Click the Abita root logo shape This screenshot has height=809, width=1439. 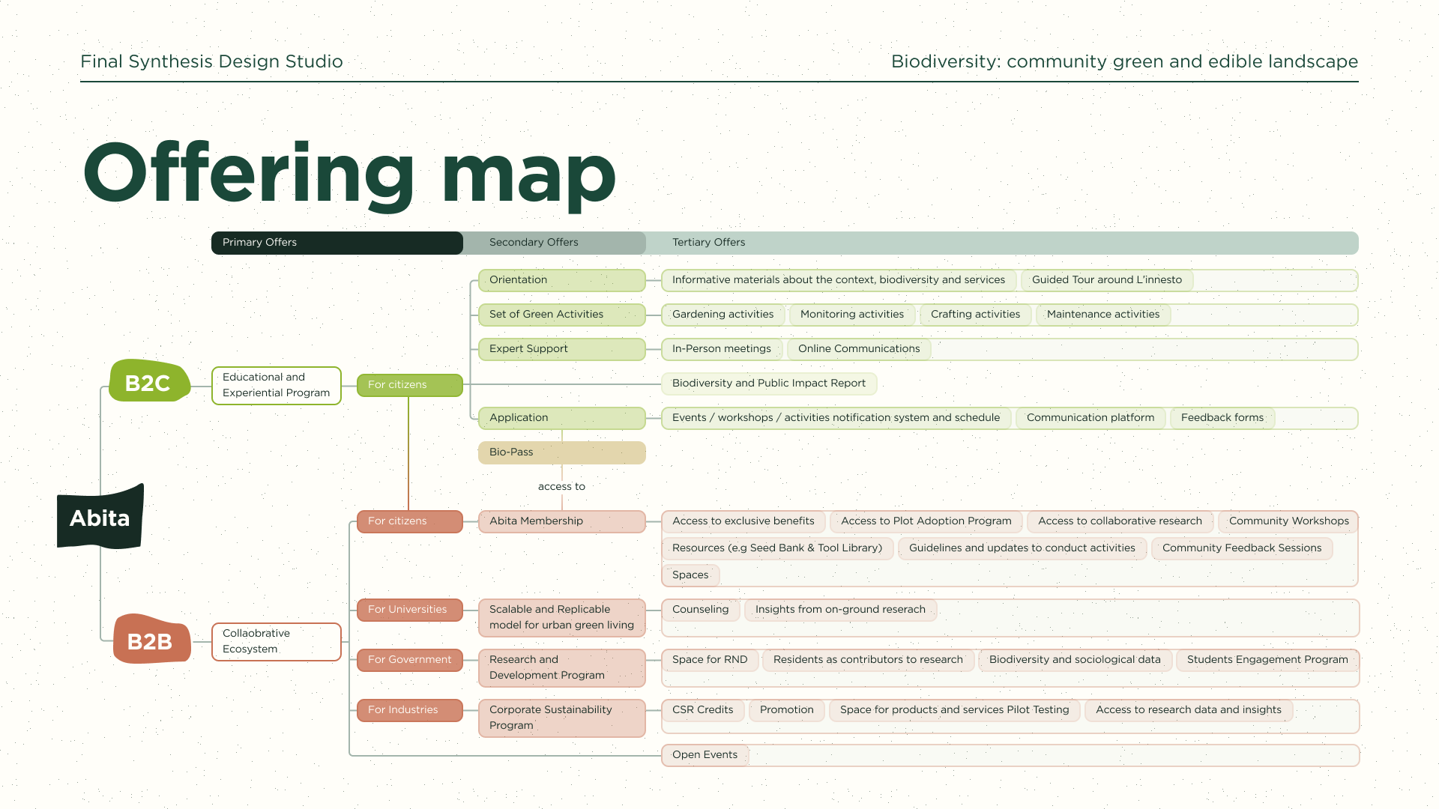(x=100, y=517)
